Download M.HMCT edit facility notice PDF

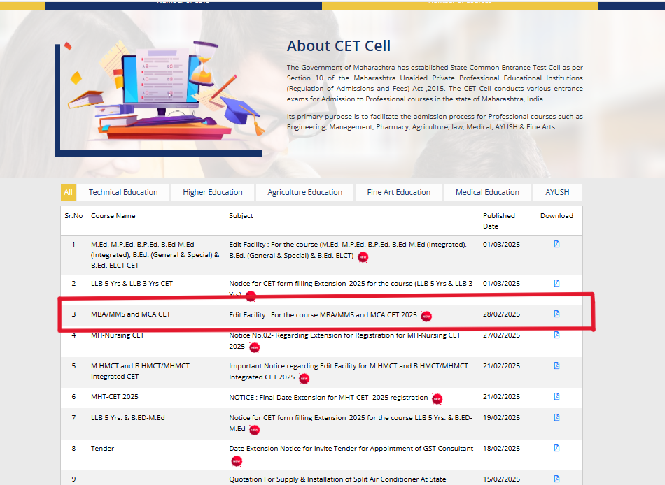coord(556,365)
